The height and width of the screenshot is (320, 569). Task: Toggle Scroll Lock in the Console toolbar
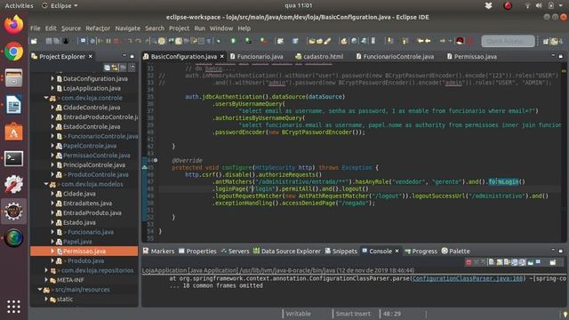point(499,262)
